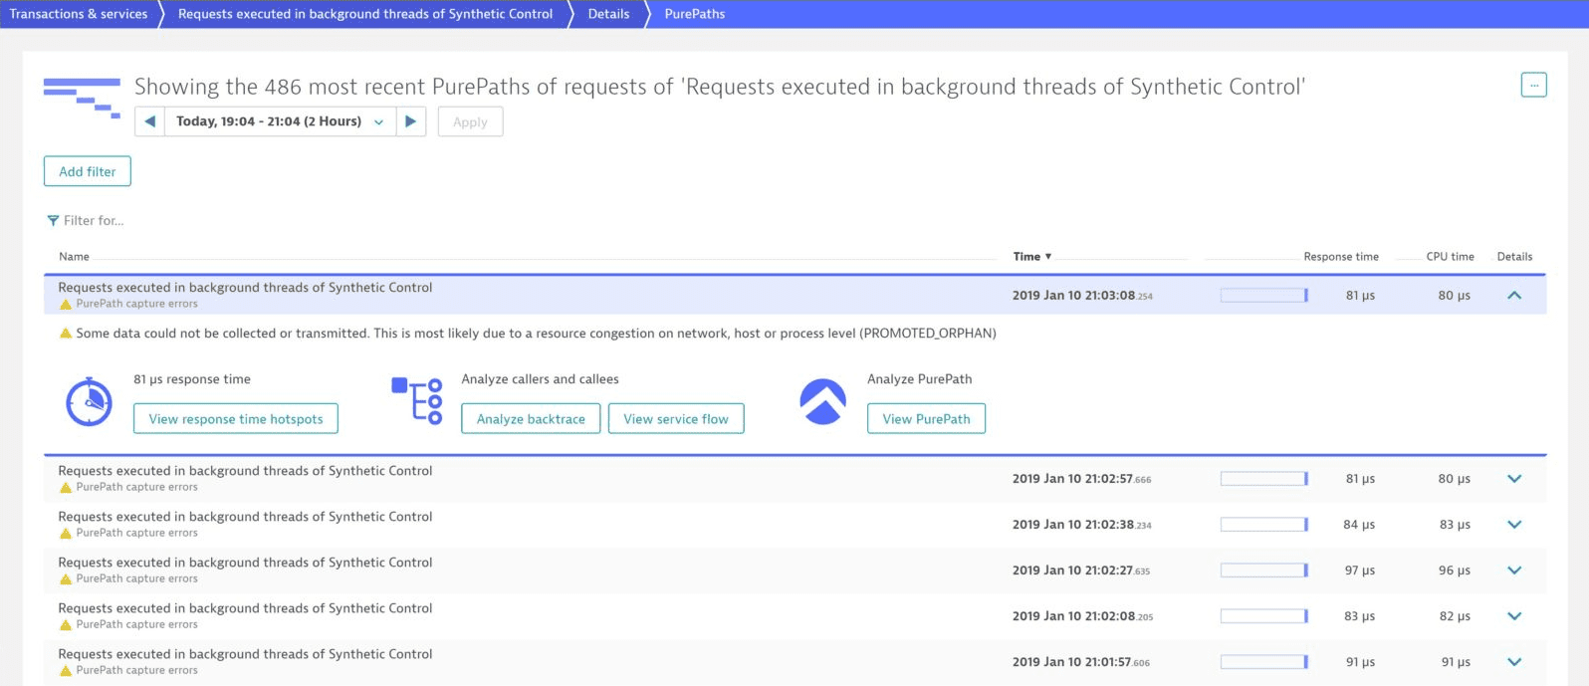Click response time bar of 21:02:27 row
This screenshot has width=1589, height=686.
[x=1264, y=571]
